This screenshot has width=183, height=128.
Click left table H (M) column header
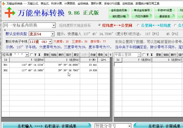point(89,60)
